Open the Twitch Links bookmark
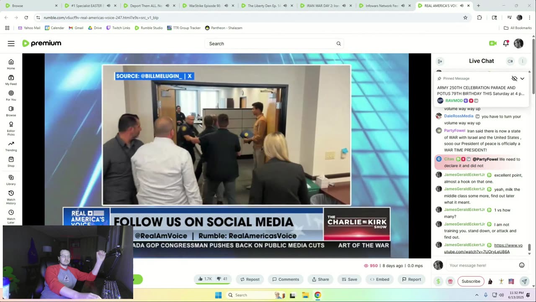The height and width of the screenshot is (302, 536). pos(118,28)
